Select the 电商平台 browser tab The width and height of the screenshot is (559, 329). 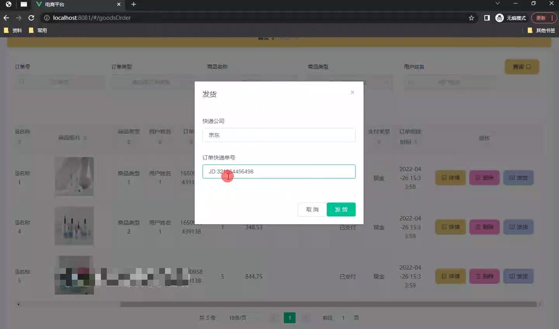pos(78,4)
